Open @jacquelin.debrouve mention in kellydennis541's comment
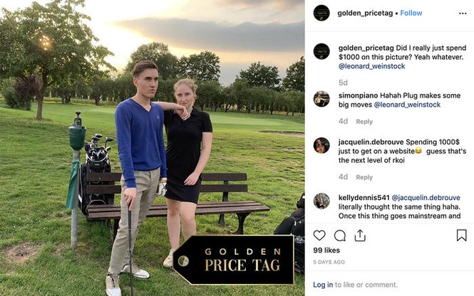 coord(426,198)
